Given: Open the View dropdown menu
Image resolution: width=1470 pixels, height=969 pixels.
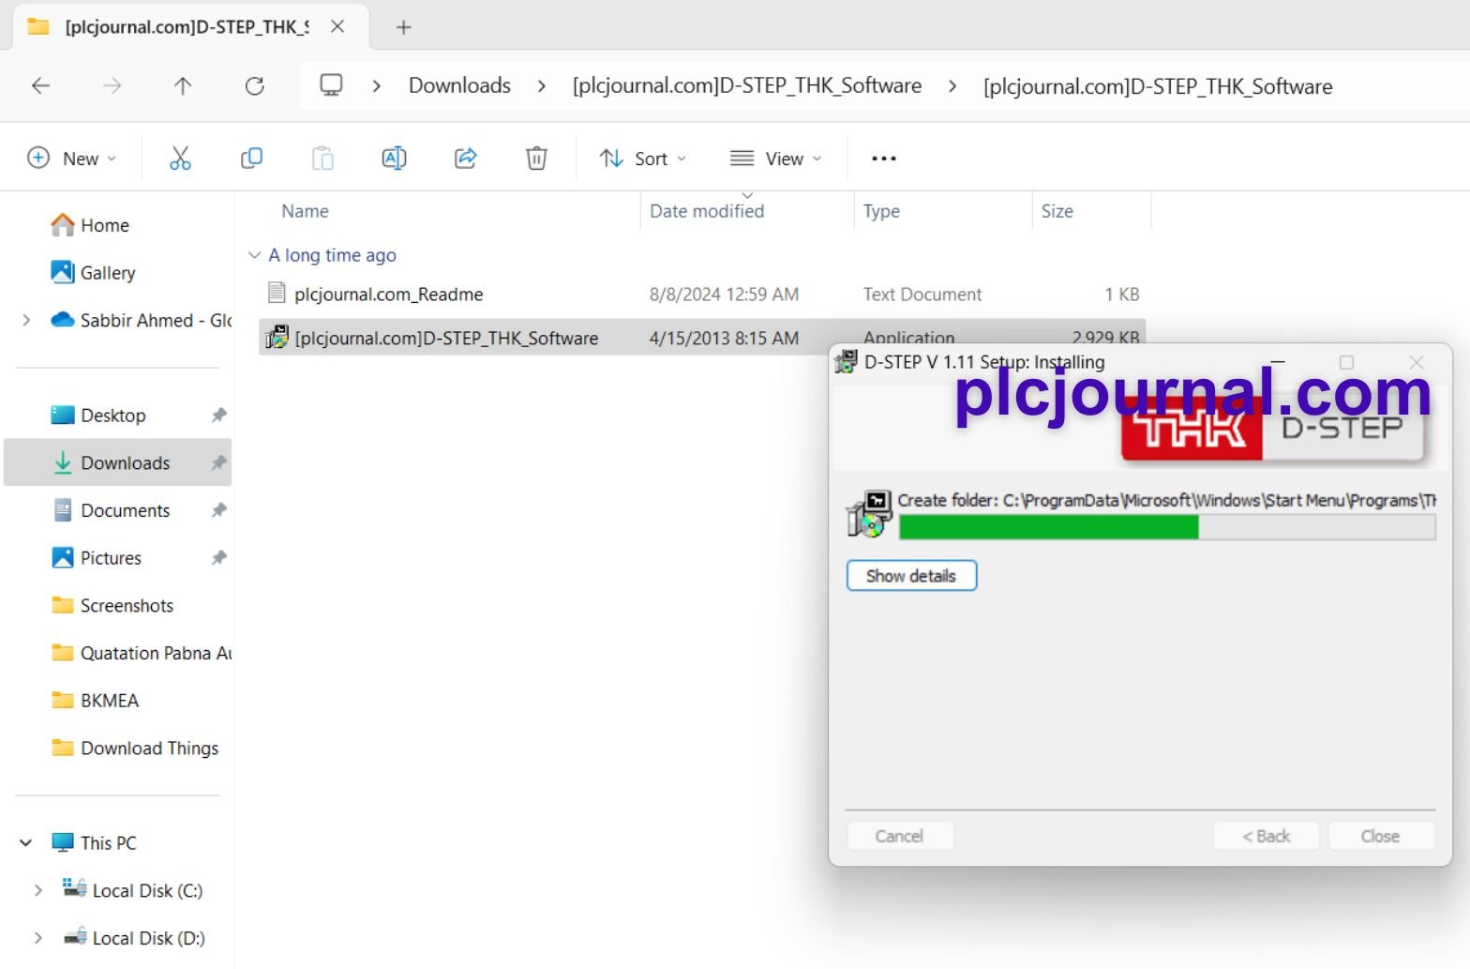Looking at the screenshot, I should 776,159.
